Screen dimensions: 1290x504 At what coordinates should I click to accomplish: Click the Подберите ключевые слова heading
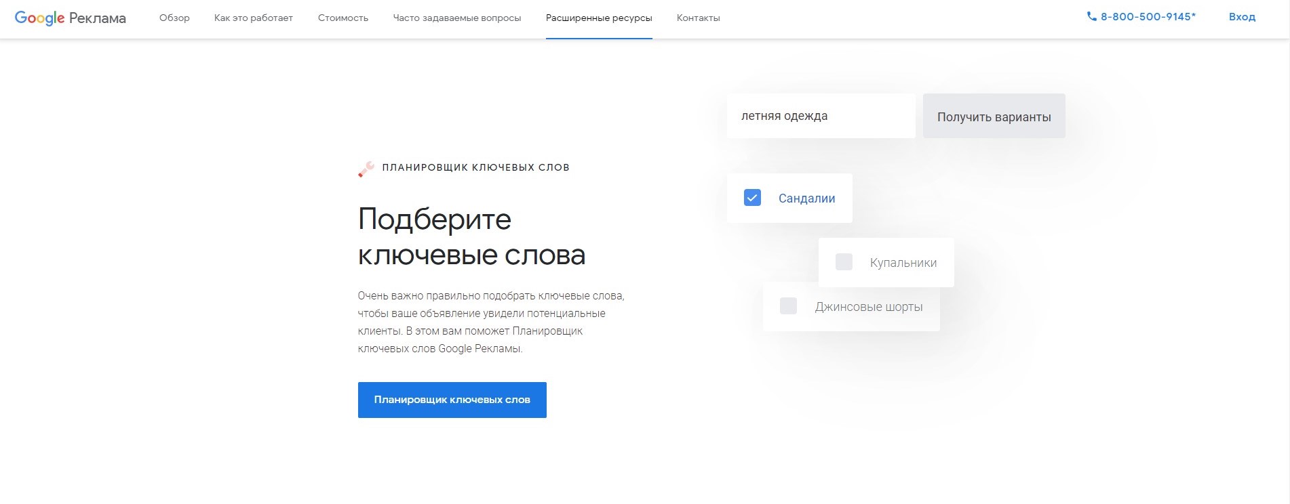pyautogui.click(x=471, y=236)
